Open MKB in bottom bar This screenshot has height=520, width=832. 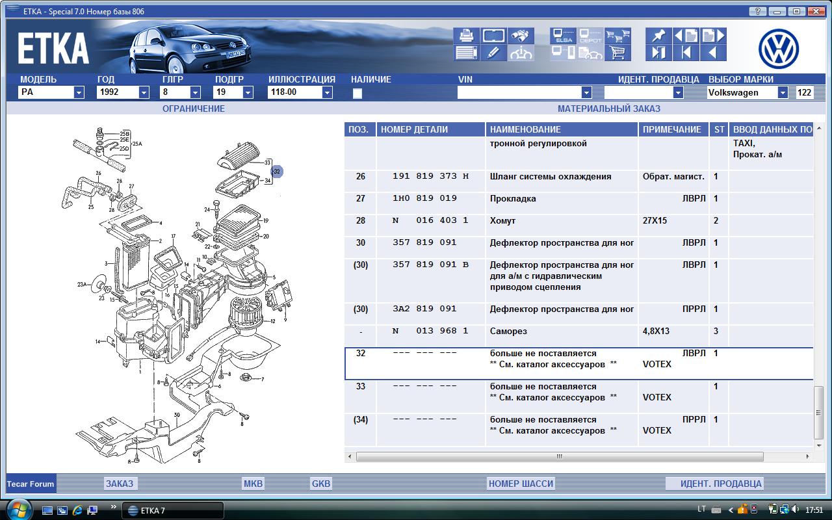click(253, 484)
